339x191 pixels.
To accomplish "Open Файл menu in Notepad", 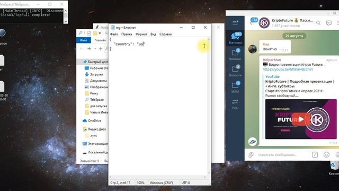I will click(114, 34).
